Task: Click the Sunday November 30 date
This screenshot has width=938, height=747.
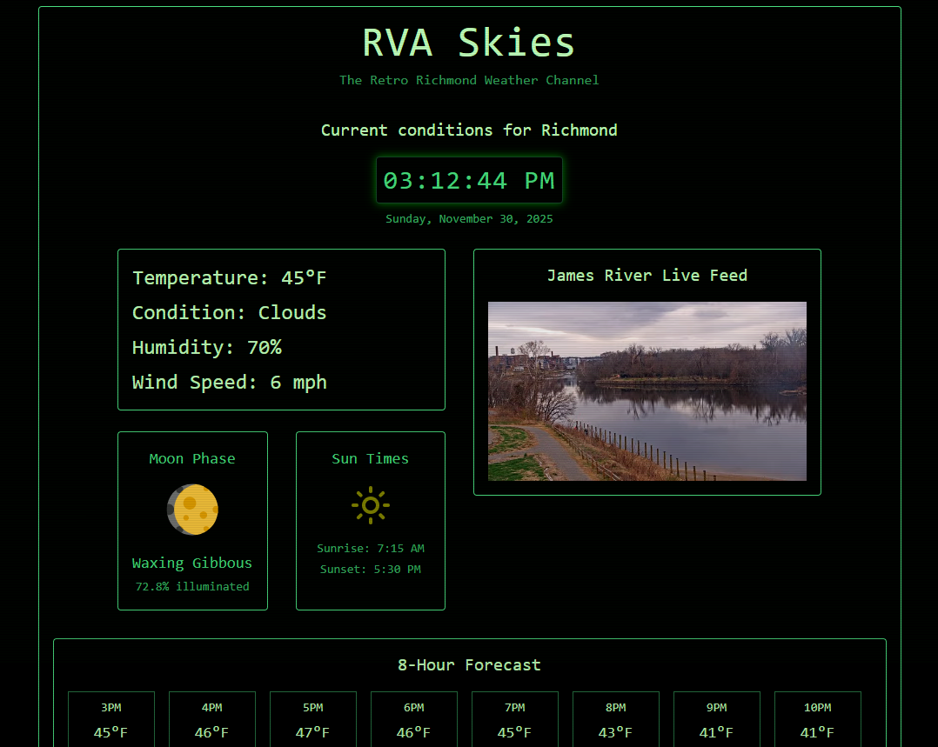Action: click(x=469, y=218)
